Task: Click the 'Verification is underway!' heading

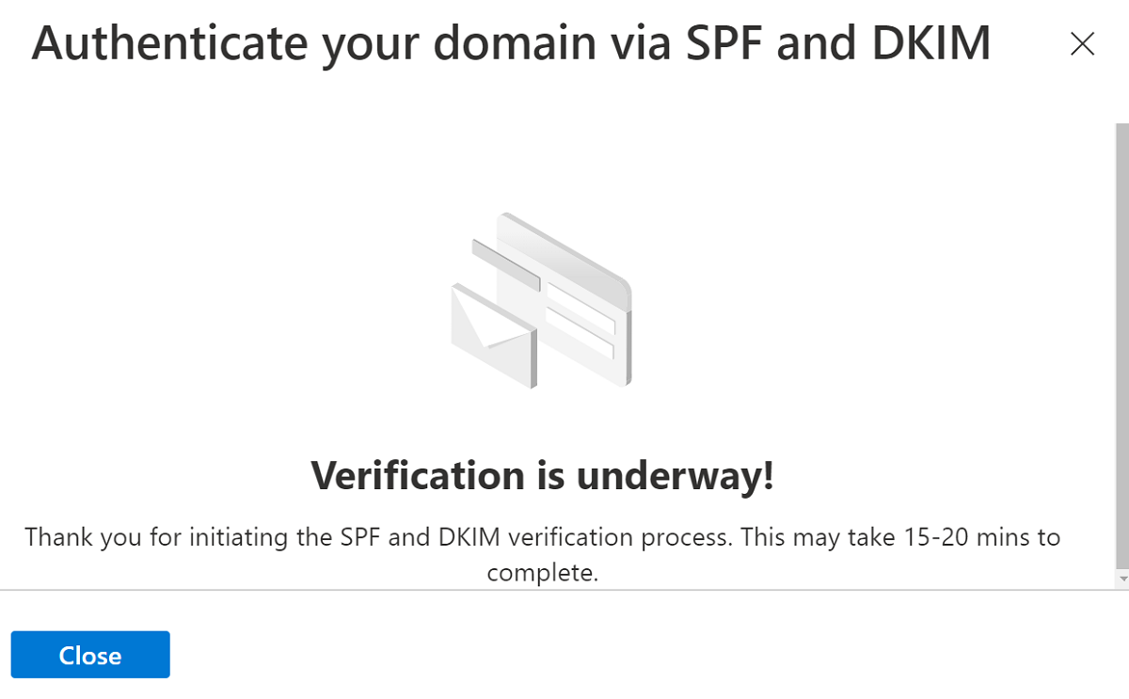Action: (x=543, y=476)
